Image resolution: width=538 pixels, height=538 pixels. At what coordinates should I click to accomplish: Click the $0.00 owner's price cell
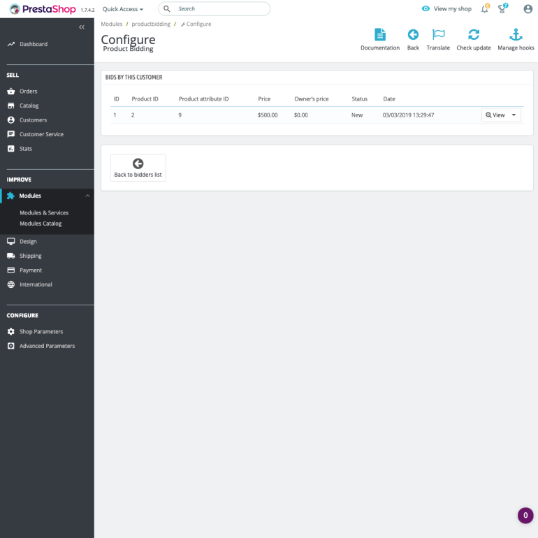301,115
